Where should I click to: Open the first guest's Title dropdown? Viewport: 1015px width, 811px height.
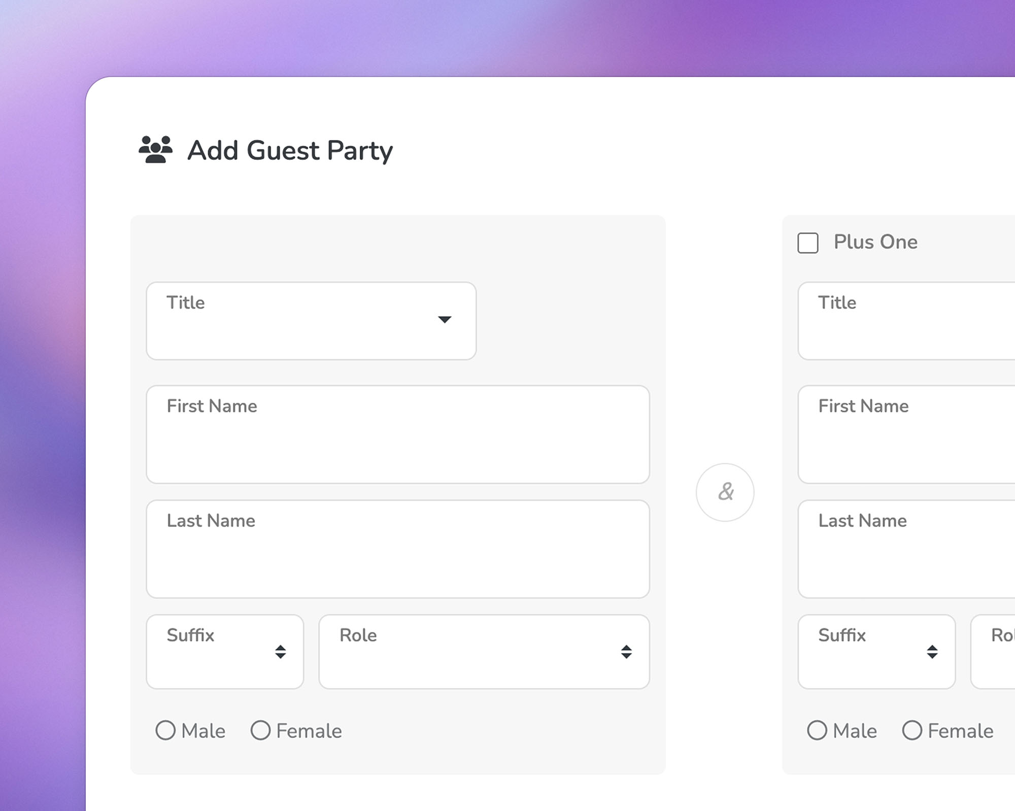[x=311, y=321]
